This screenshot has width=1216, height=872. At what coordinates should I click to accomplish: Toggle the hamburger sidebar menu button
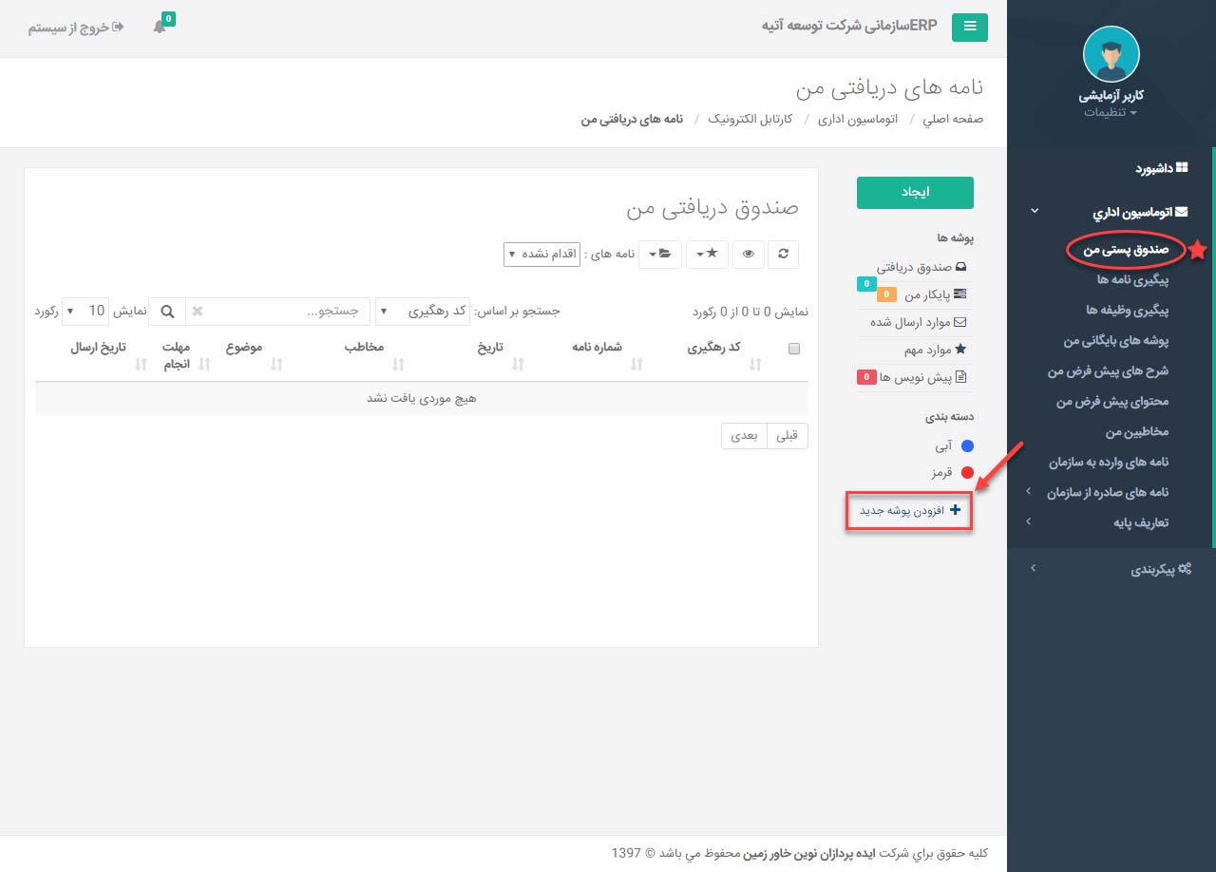click(970, 27)
